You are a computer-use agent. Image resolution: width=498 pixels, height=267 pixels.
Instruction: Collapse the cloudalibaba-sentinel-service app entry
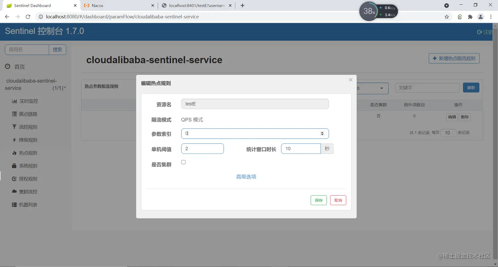coord(36,85)
